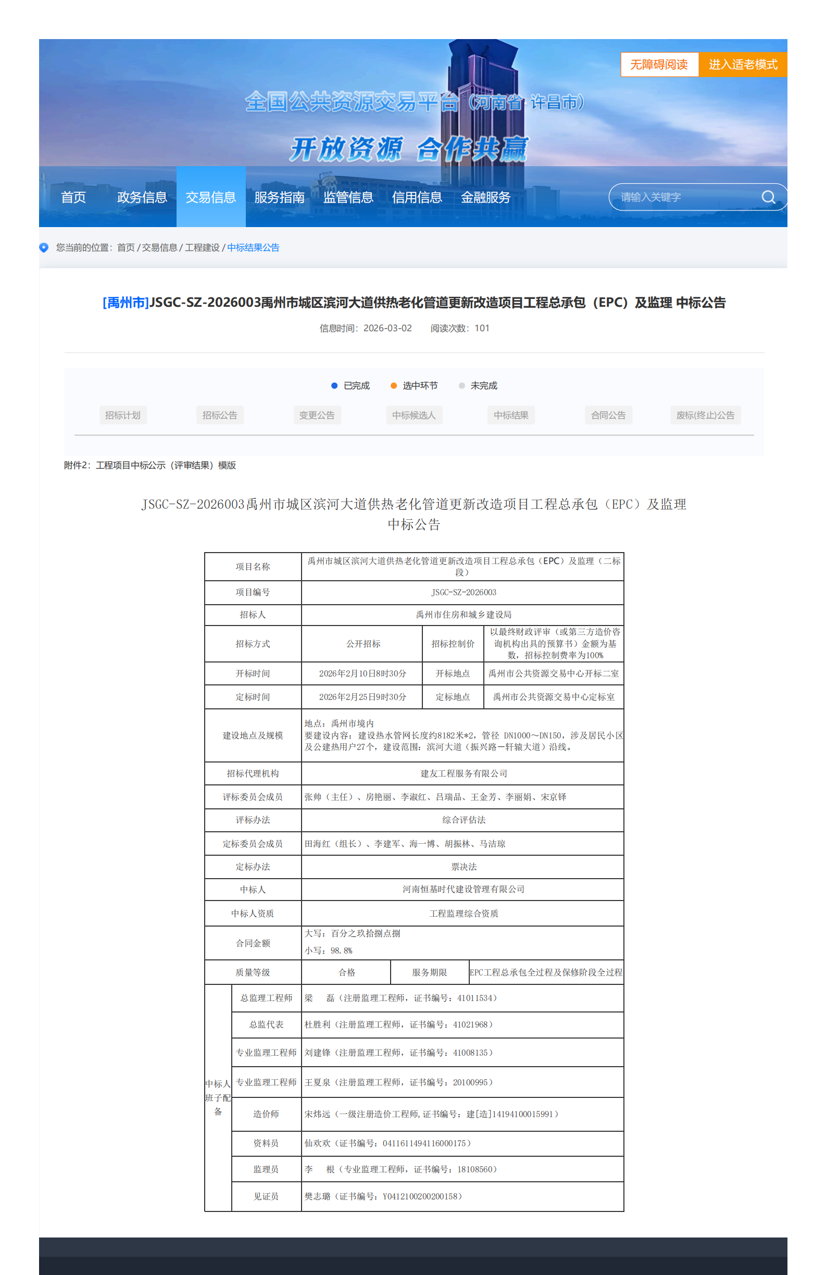
Task: Select the 交易信息 navigation tab
Action: (210, 197)
